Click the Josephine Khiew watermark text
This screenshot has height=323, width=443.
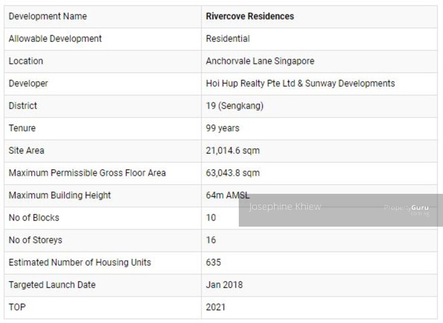pos(285,207)
